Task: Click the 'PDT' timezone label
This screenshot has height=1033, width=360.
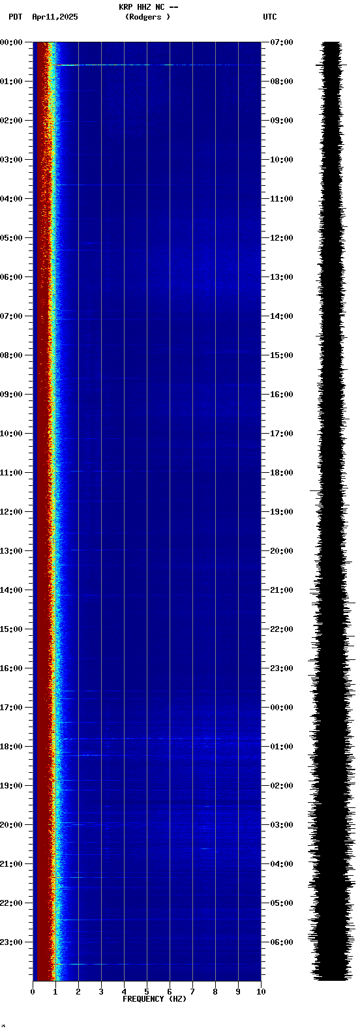Action: (x=15, y=17)
